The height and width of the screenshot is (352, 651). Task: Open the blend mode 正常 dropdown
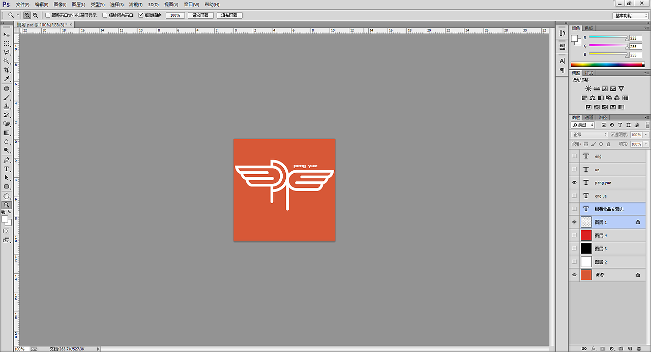(589, 135)
